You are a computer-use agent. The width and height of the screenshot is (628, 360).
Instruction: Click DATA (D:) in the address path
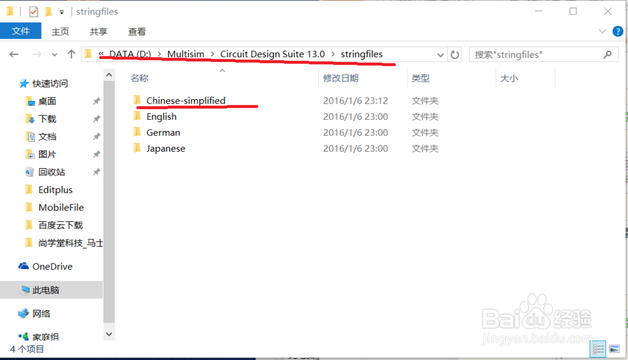coord(130,54)
